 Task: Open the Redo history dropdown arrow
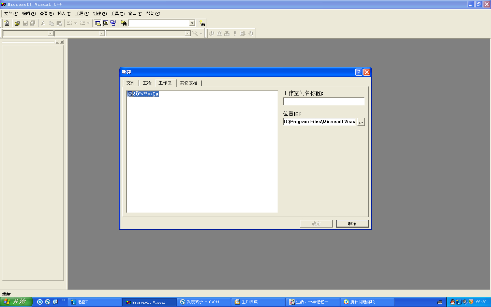pyautogui.click(x=88, y=23)
